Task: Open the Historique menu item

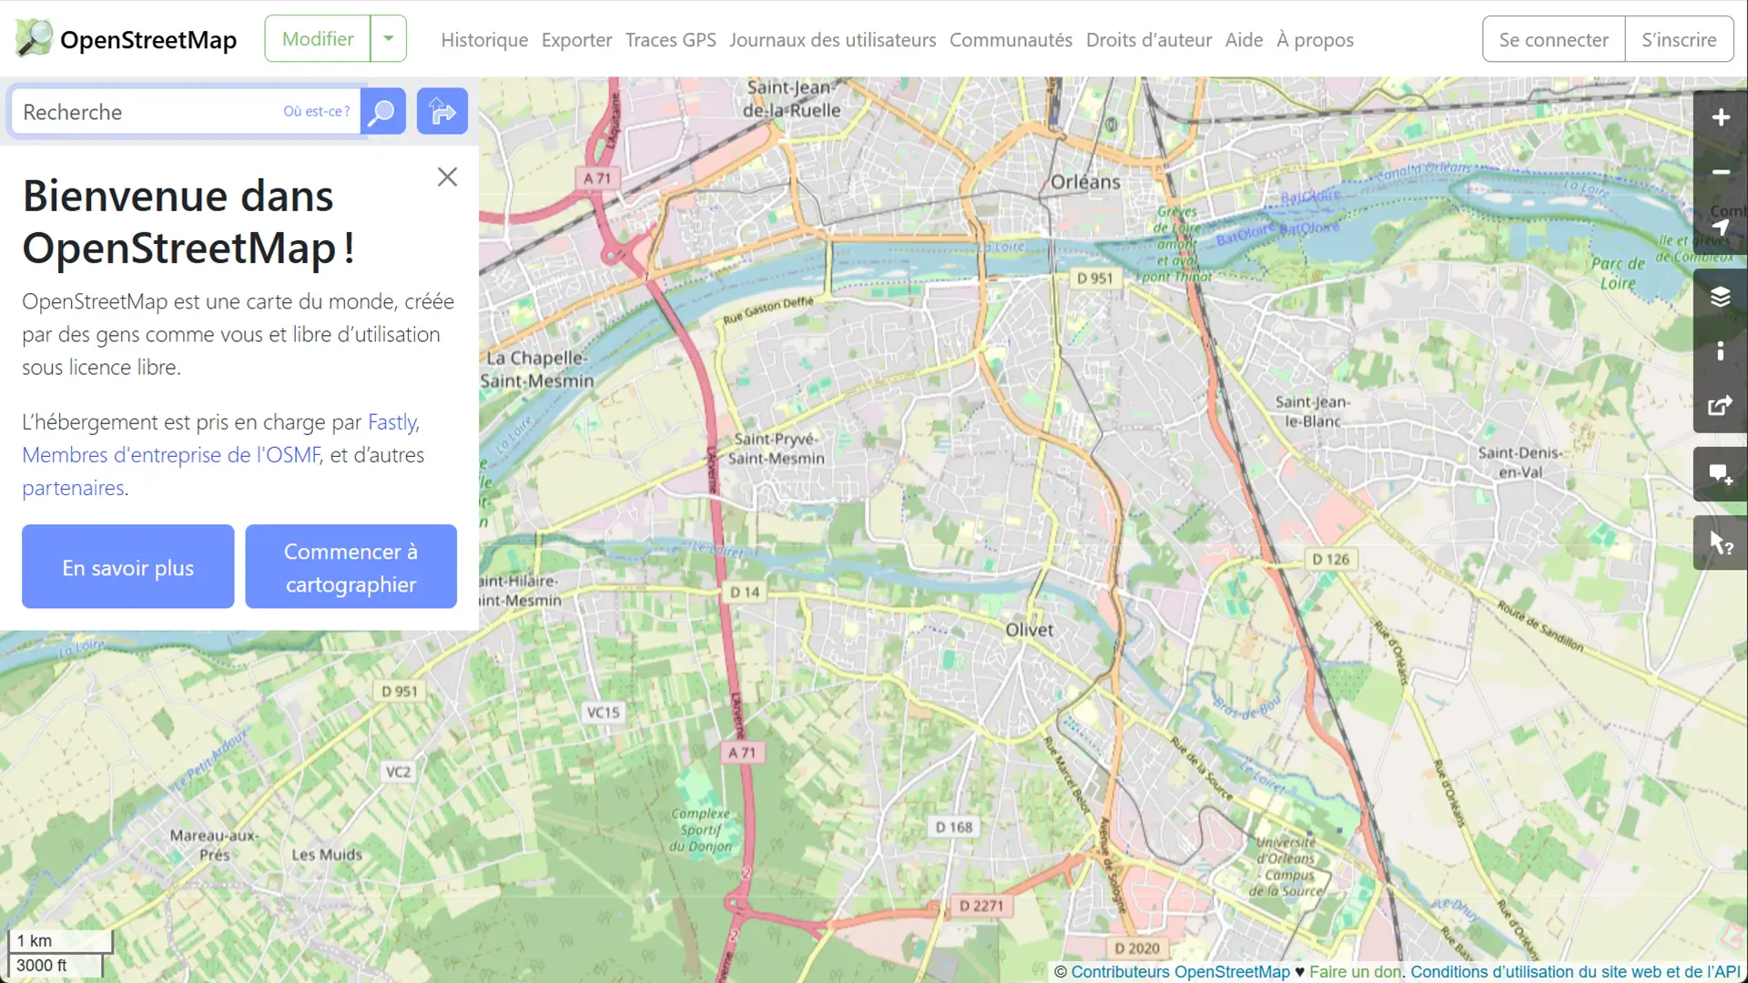Action: (484, 40)
